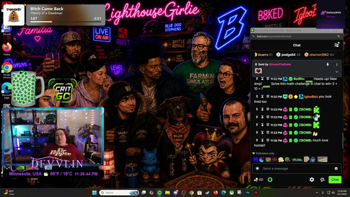Click chat window address bar URL
Image resolution: width=350 pixels, height=197 pixels.
[x=274, y=36]
